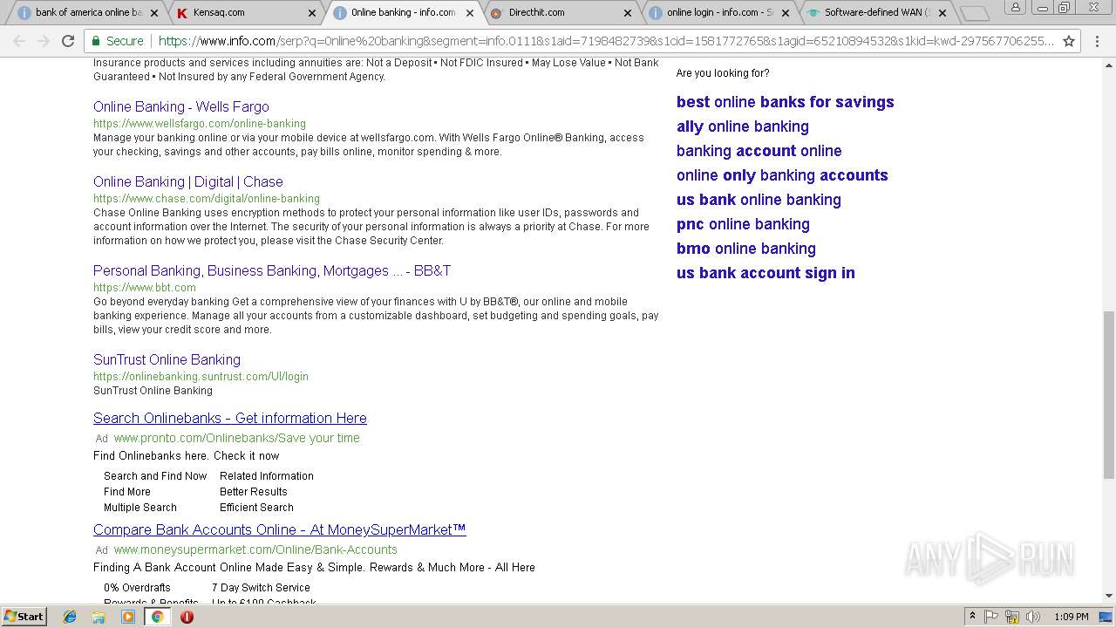Close the bank of america online tab
The width and height of the screenshot is (1116, 628).
coord(154,13)
